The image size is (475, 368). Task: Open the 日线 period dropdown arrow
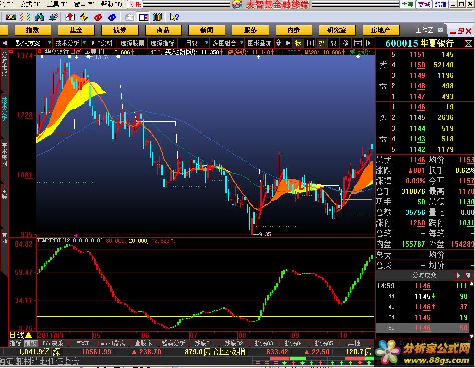[207, 43]
